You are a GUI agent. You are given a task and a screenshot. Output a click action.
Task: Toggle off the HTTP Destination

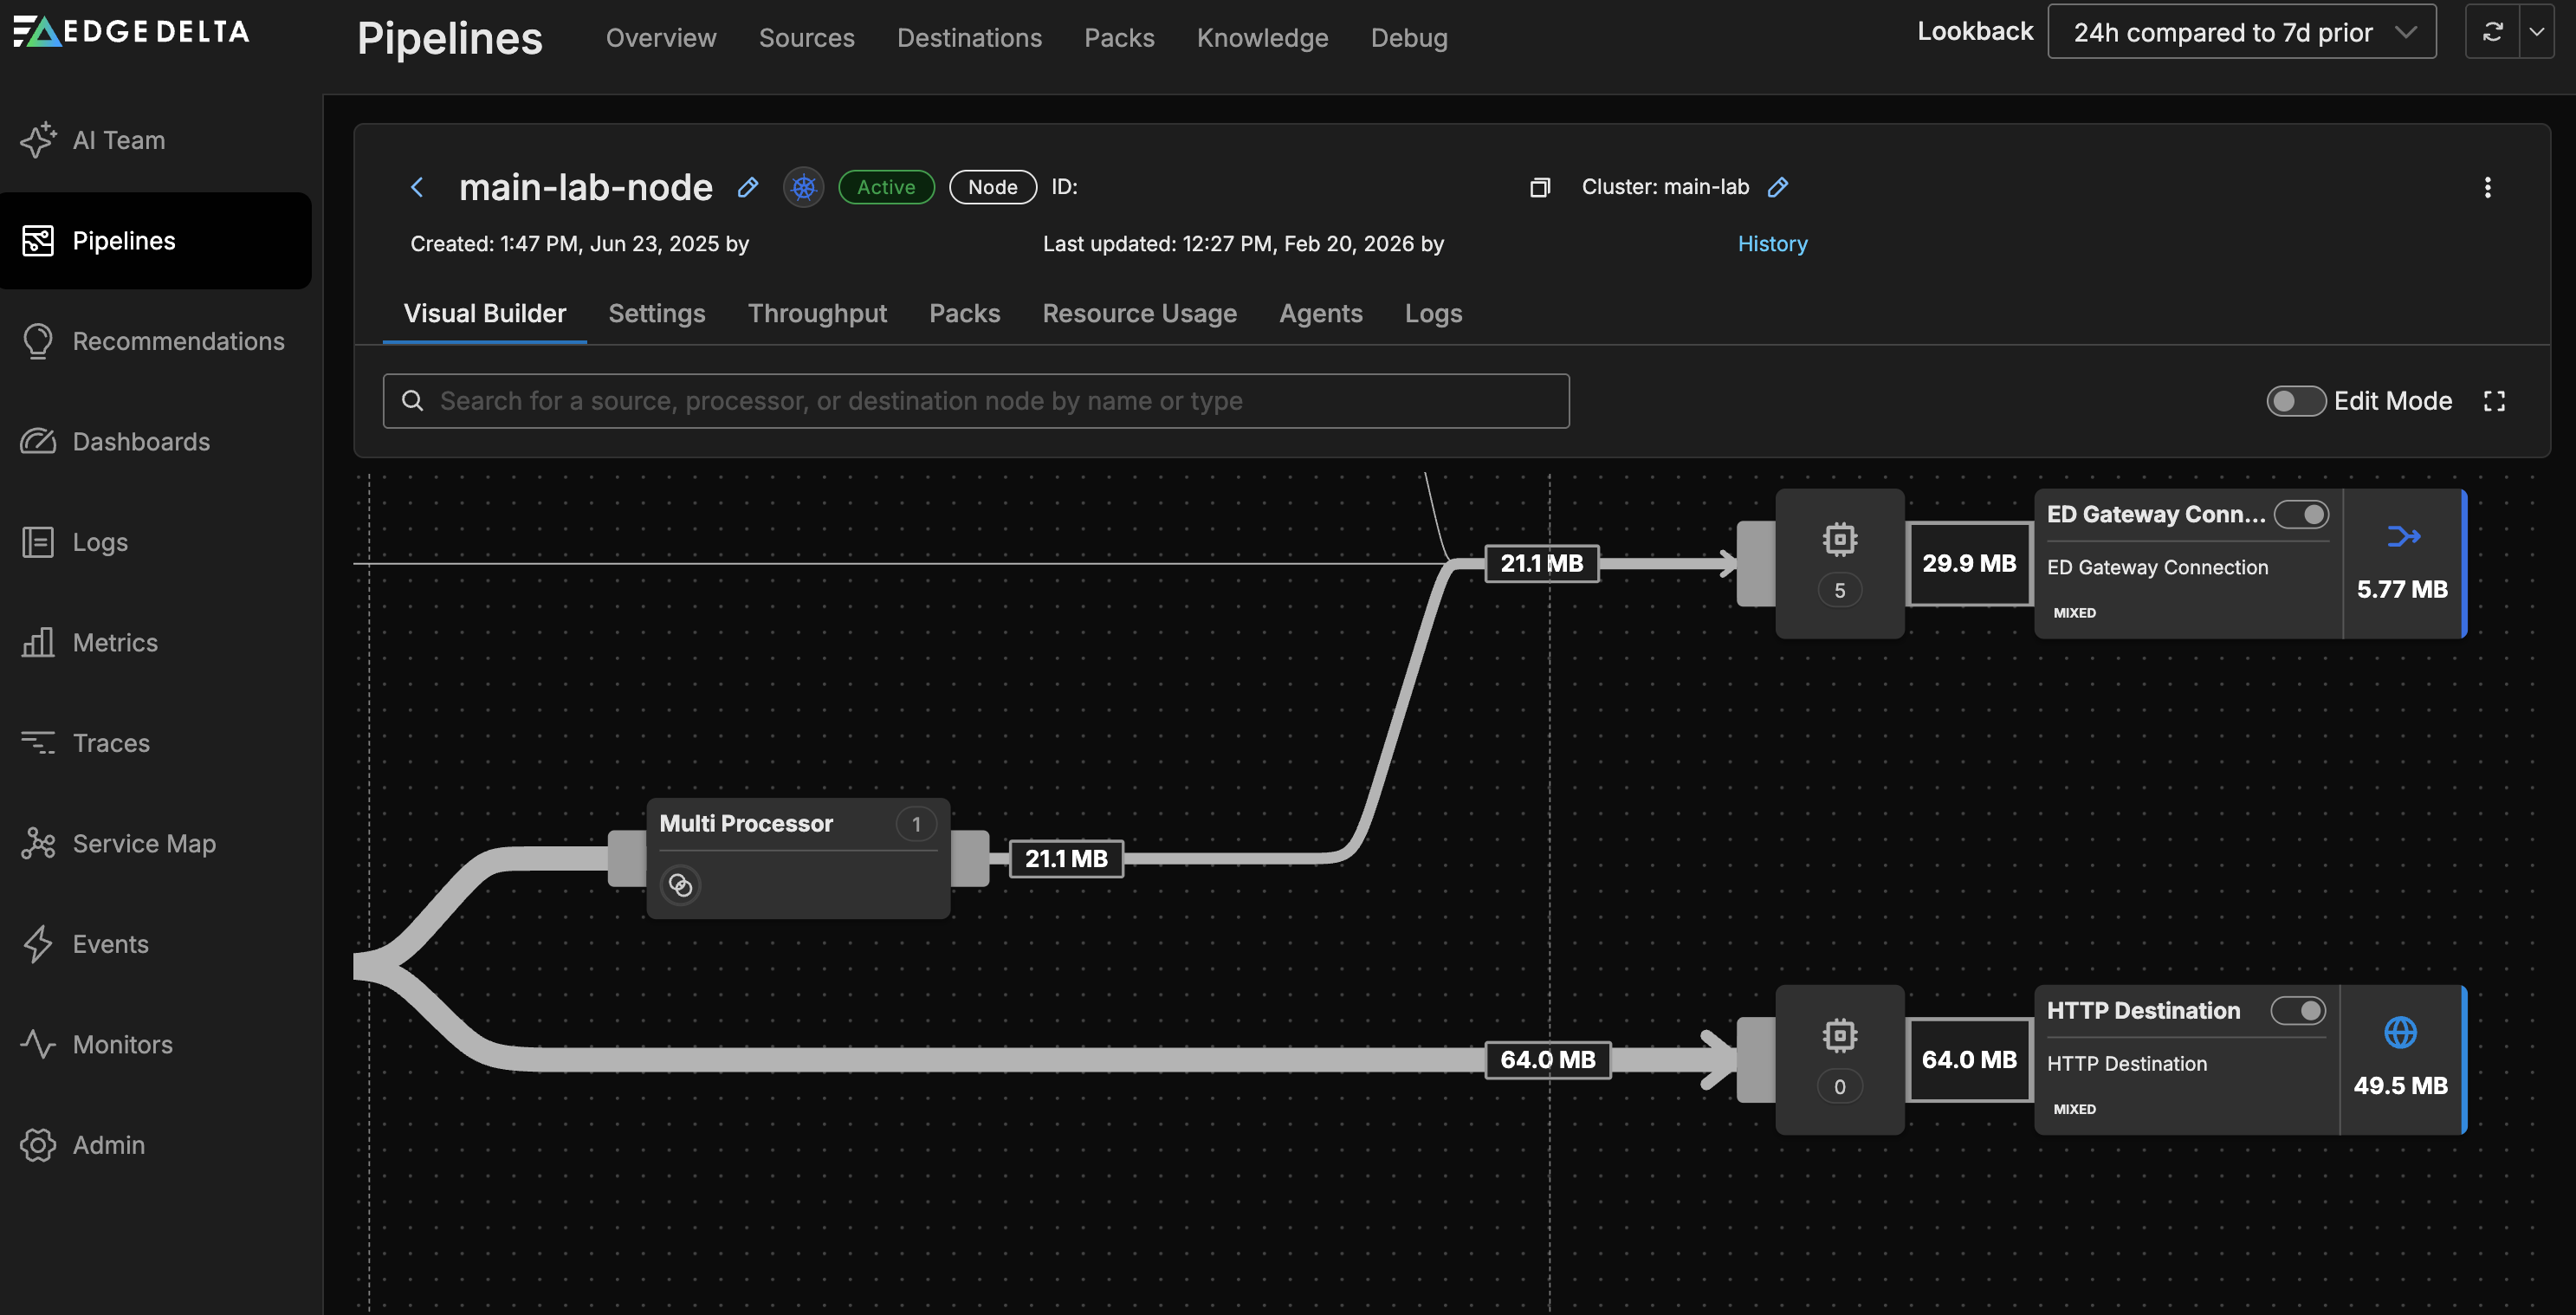(2299, 1011)
